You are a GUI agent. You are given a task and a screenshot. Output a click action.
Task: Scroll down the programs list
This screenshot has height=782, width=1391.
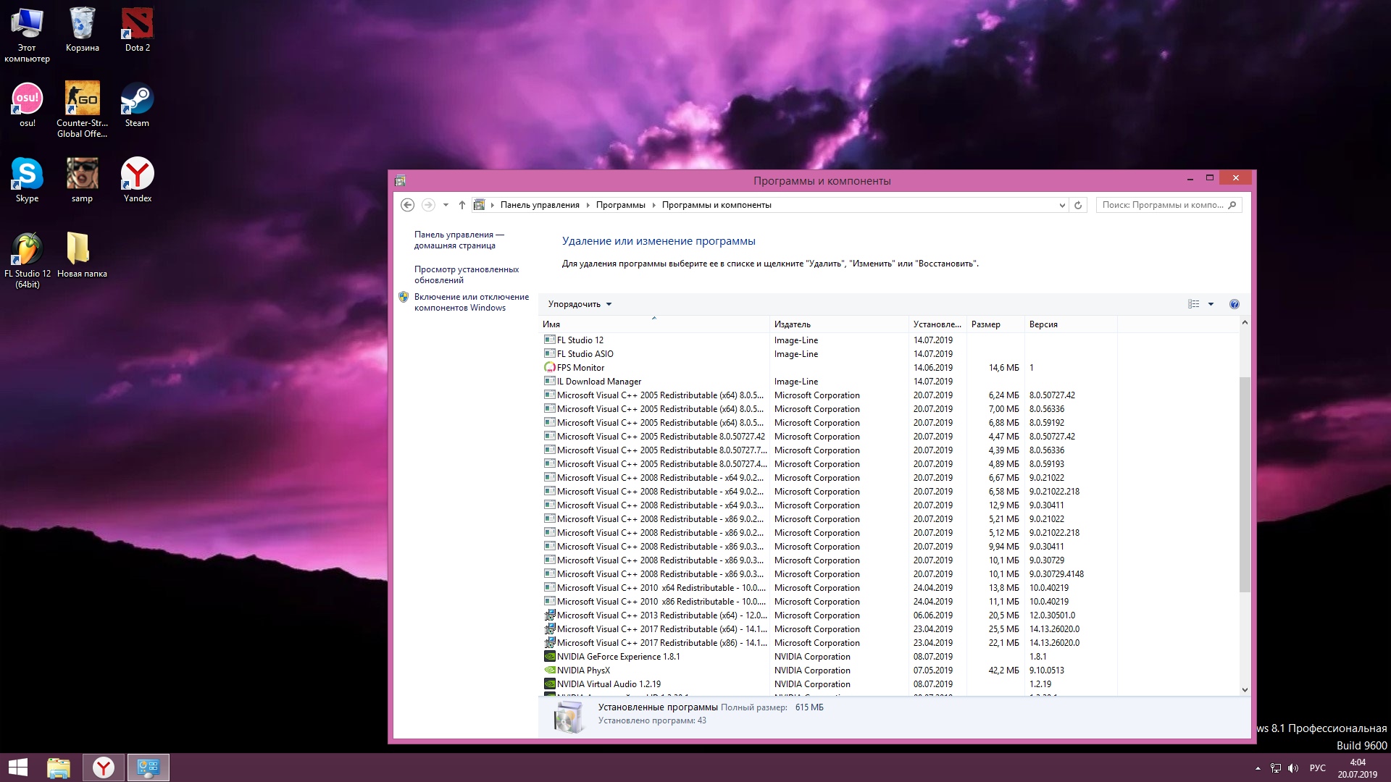[x=1243, y=689]
